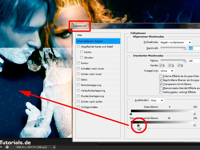Enable Abgeflachte Kante und Relief checkbox

pyautogui.click(x=78, y=46)
